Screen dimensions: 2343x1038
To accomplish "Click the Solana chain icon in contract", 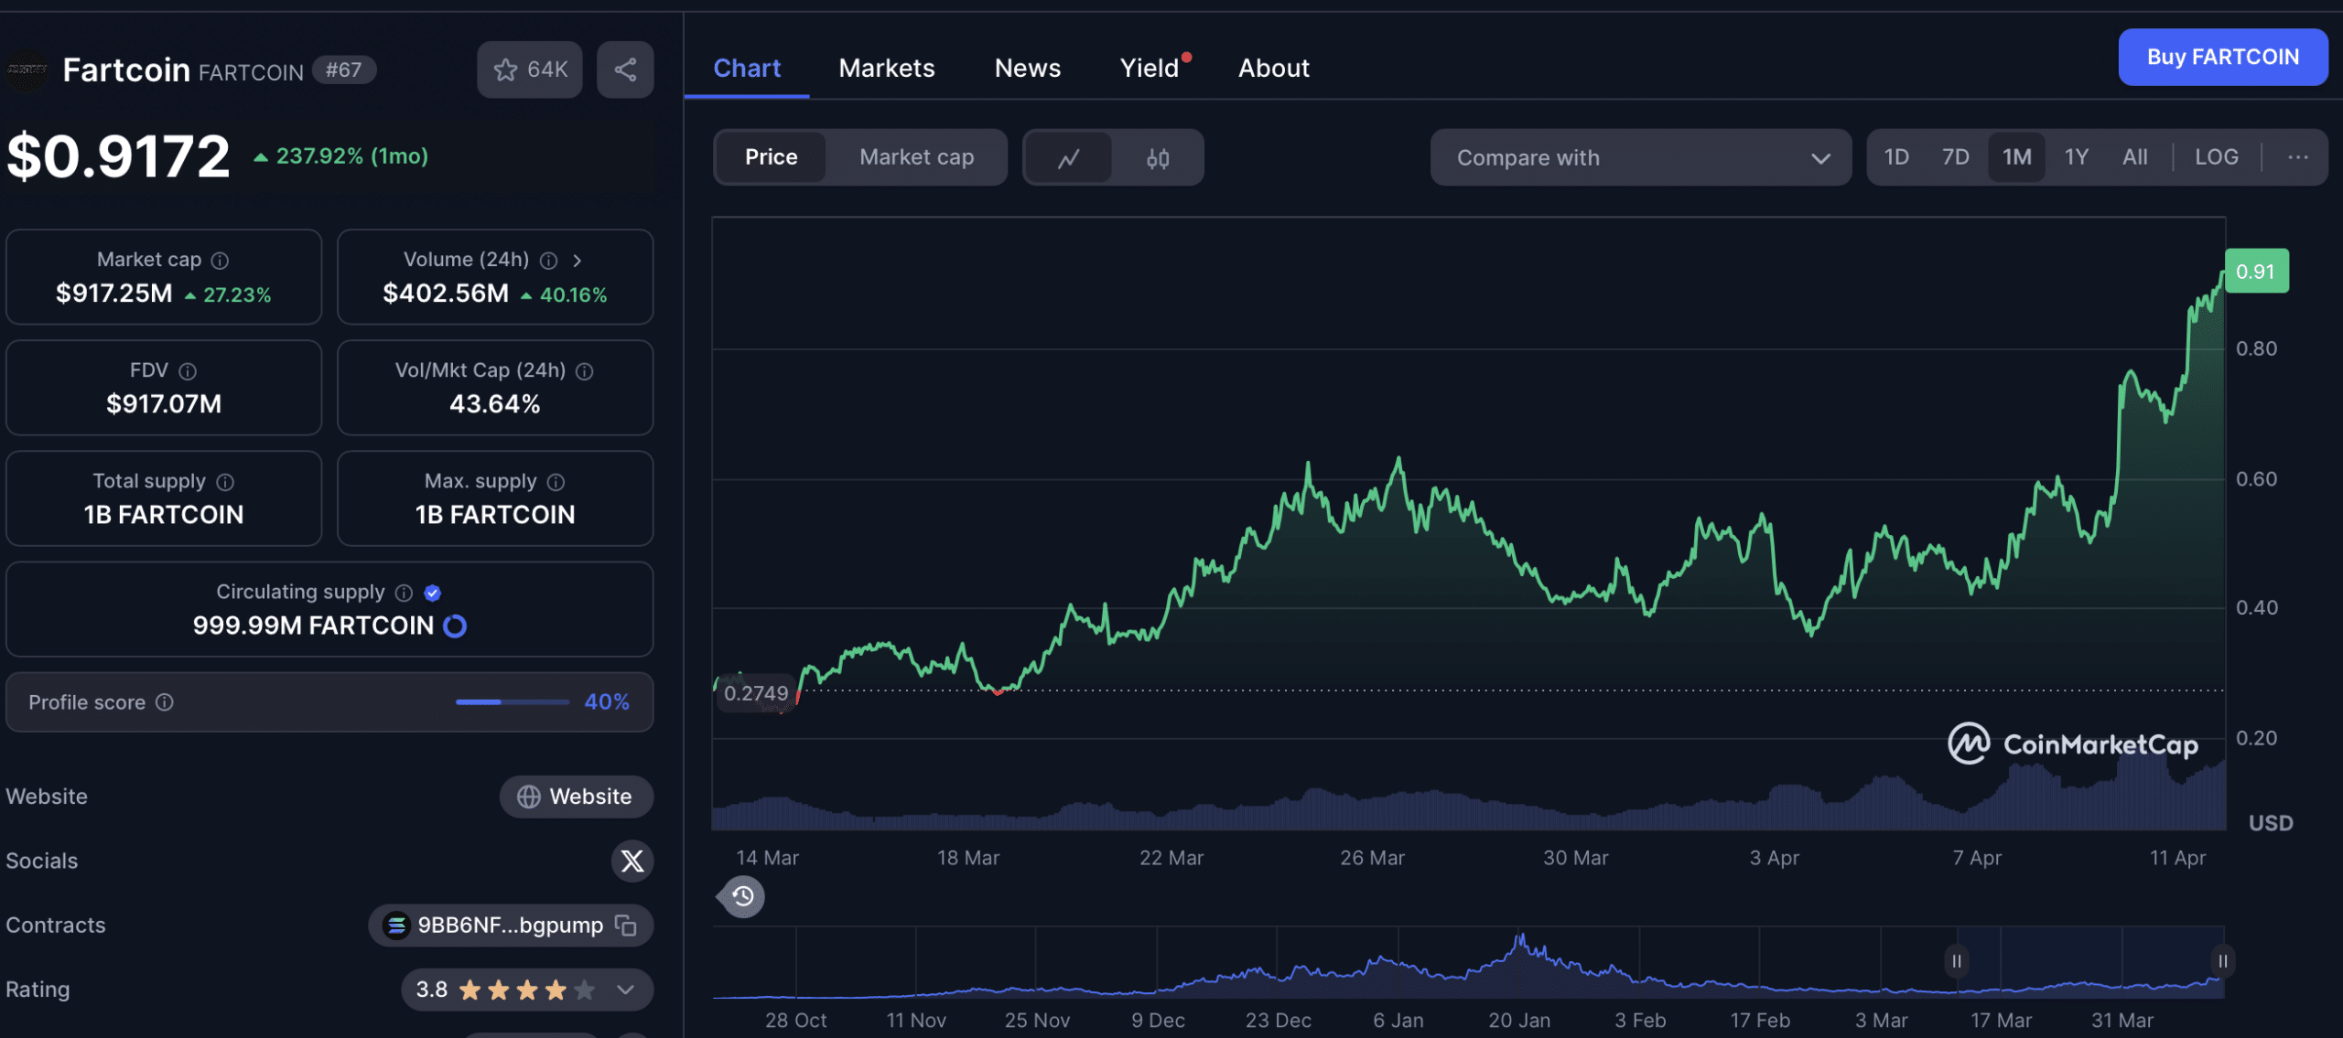I will pos(396,926).
